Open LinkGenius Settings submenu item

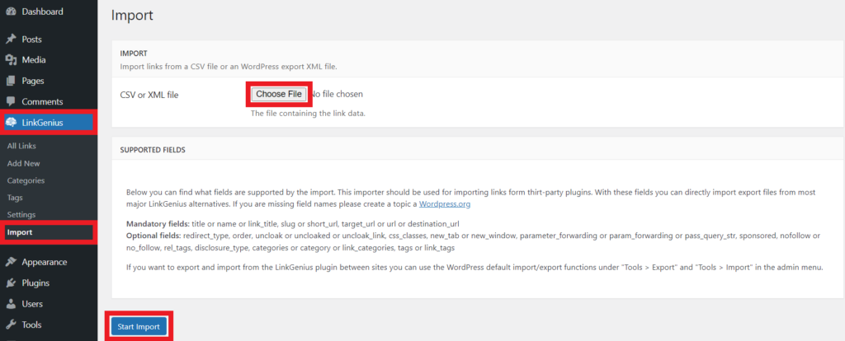[x=21, y=215]
